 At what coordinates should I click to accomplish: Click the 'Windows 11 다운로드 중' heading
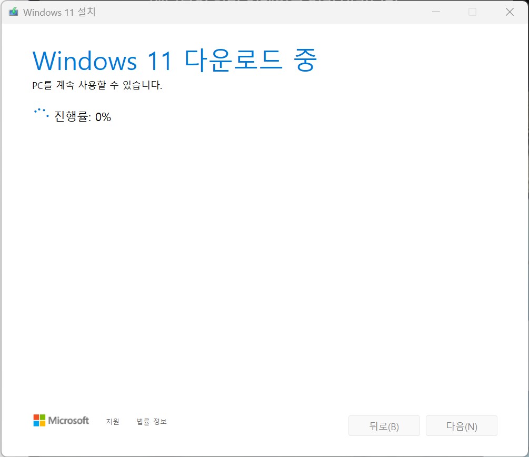coord(174,61)
